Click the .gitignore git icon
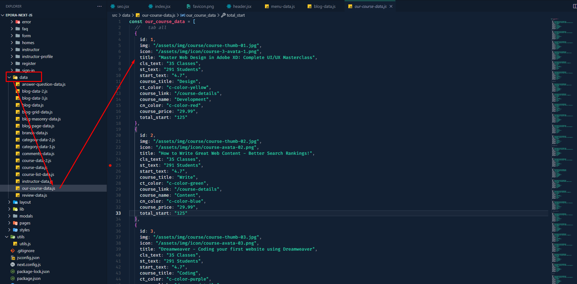This screenshot has width=577, height=284. [13, 251]
